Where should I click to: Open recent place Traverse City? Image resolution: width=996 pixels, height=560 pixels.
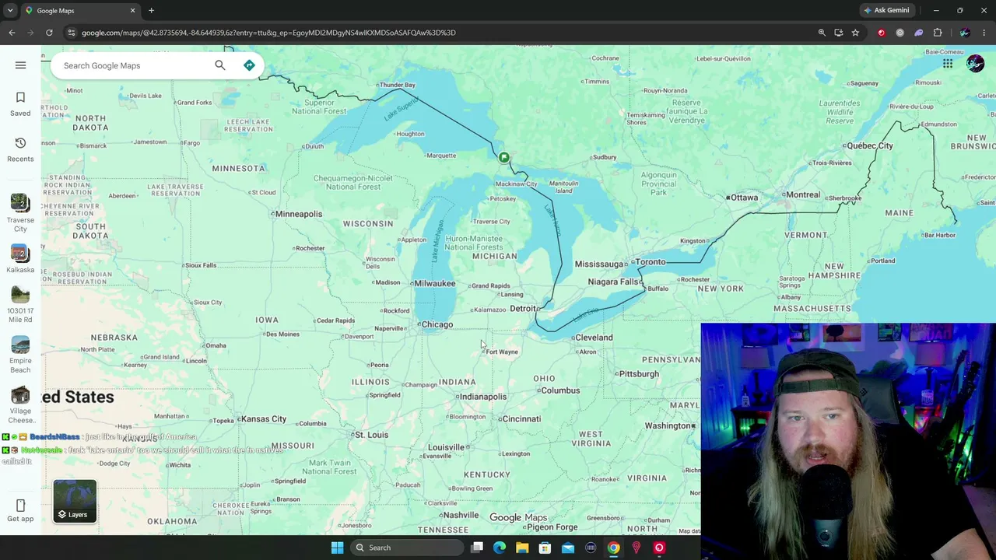point(20,213)
